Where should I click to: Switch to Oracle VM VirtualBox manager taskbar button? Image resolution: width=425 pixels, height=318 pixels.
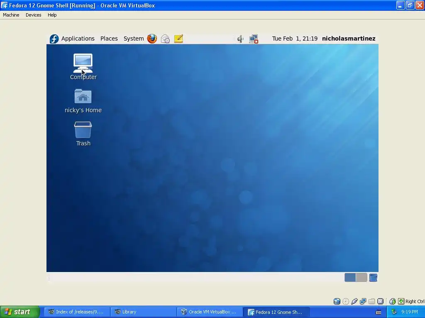[x=210, y=312]
